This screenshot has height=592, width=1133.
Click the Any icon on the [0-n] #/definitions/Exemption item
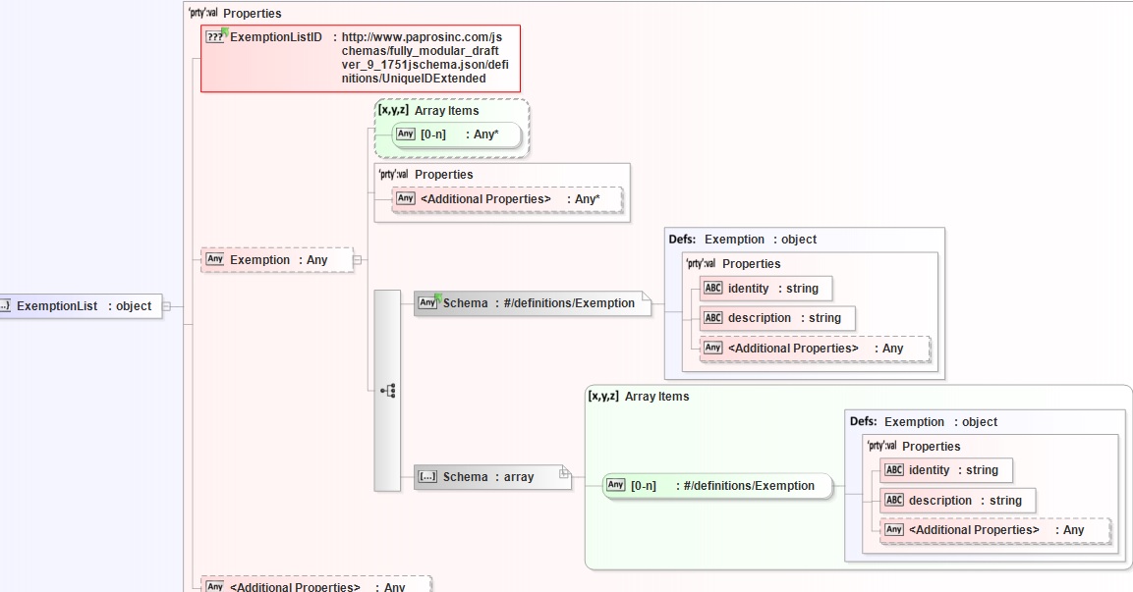coord(616,485)
